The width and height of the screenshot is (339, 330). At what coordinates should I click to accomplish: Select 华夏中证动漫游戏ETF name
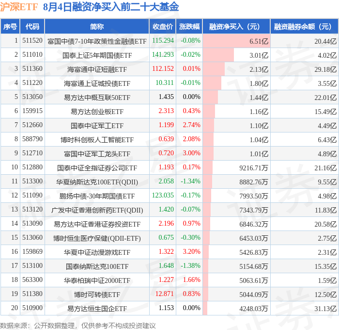click(x=97, y=252)
